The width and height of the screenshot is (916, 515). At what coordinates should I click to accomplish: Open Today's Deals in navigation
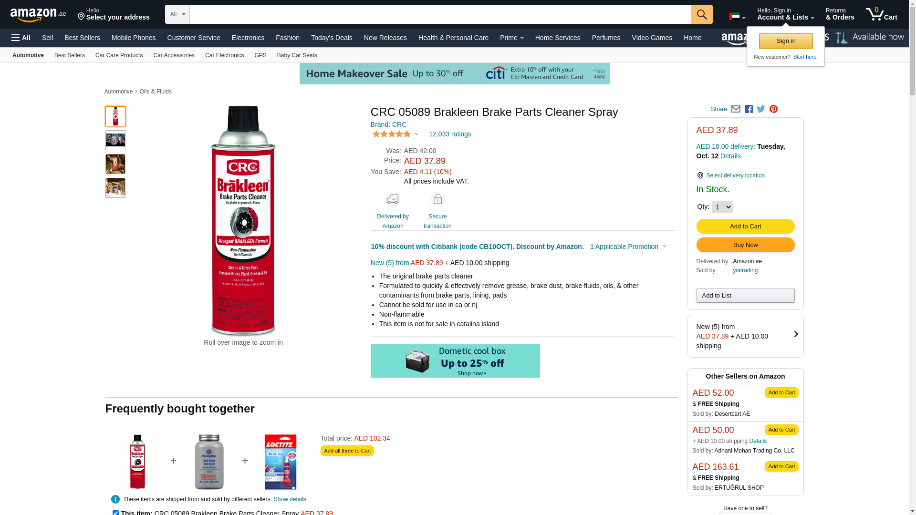click(x=332, y=38)
